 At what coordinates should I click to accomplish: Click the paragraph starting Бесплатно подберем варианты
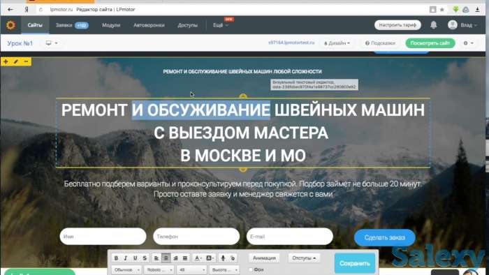(242, 188)
